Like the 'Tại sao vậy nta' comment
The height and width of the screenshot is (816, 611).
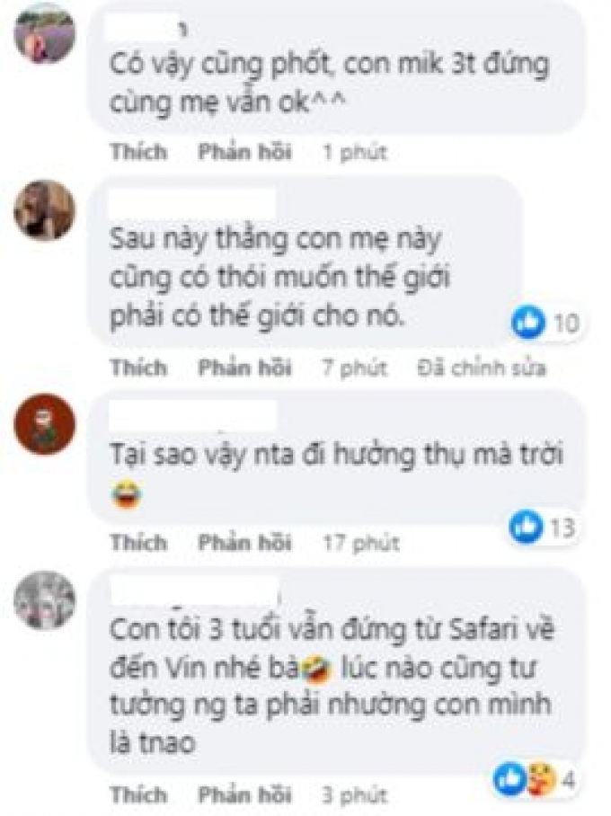tap(139, 543)
